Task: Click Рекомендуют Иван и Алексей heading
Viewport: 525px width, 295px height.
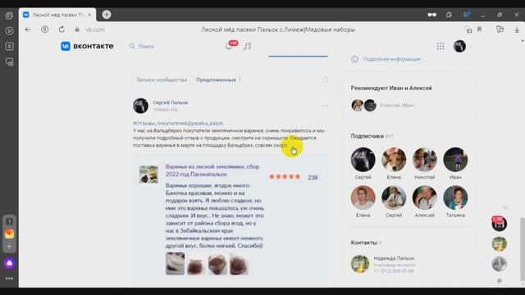Action: coord(391,88)
